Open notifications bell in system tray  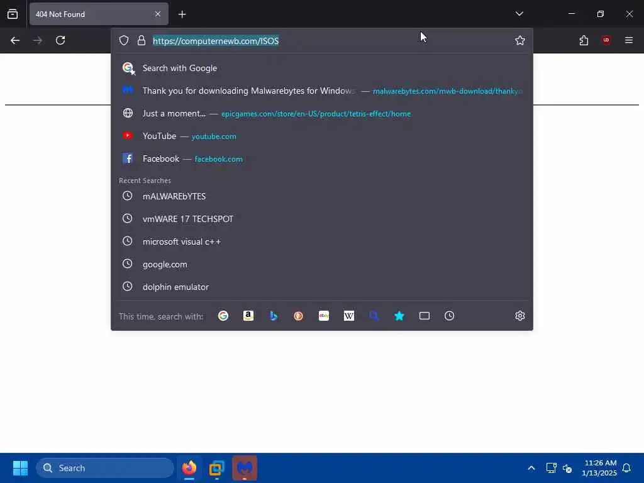coord(626,468)
